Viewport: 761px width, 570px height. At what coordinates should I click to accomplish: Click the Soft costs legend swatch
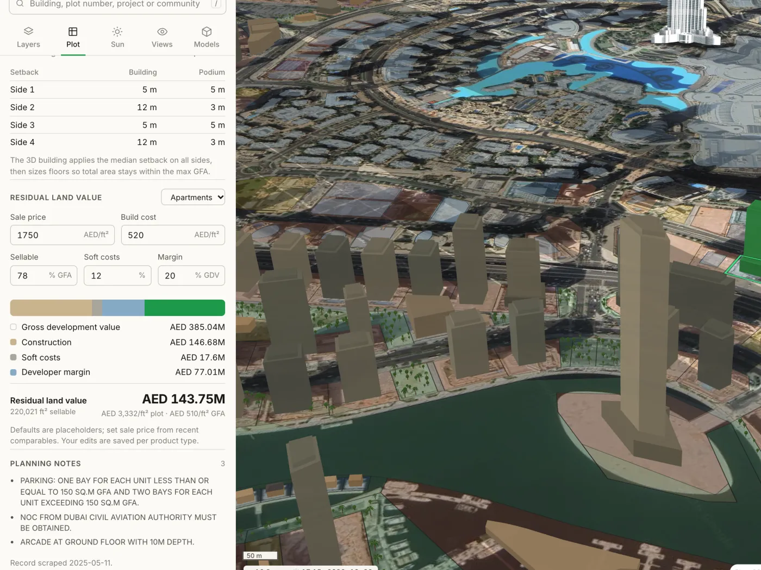(14, 357)
